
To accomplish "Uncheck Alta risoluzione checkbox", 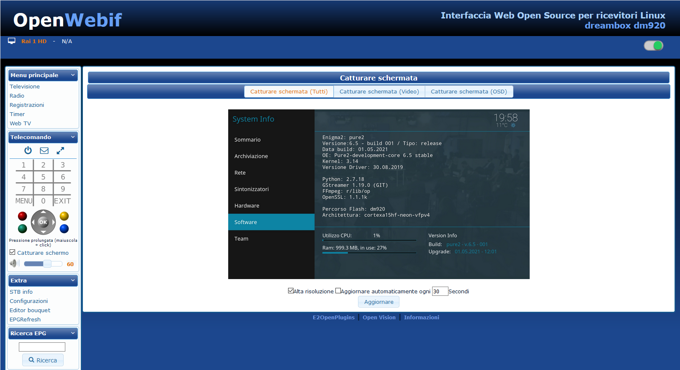I will 291,291.
